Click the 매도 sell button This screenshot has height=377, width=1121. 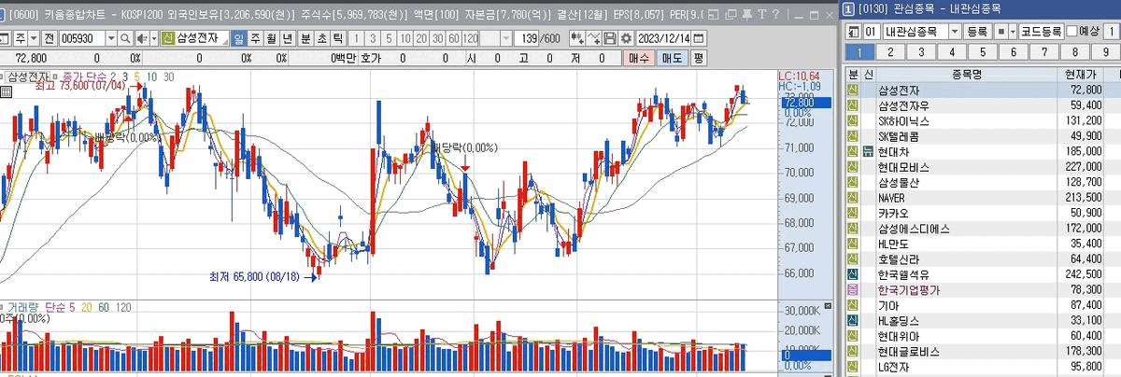672,58
